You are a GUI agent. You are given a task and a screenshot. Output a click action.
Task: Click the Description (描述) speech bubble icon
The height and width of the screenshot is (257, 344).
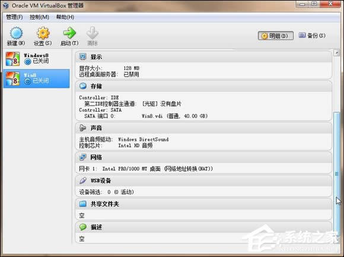(x=82, y=227)
